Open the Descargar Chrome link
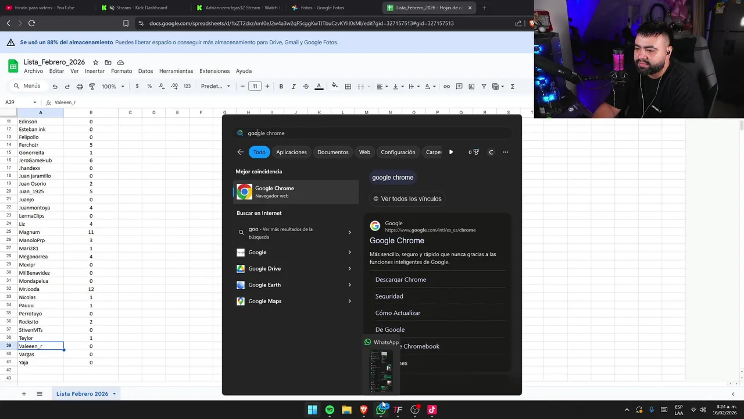Screen dimensions: 744x419 [400, 279]
